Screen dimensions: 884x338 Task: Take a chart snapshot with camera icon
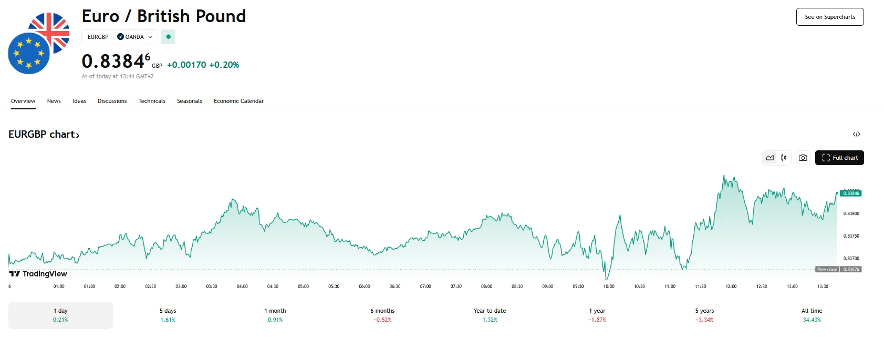(803, 158)
